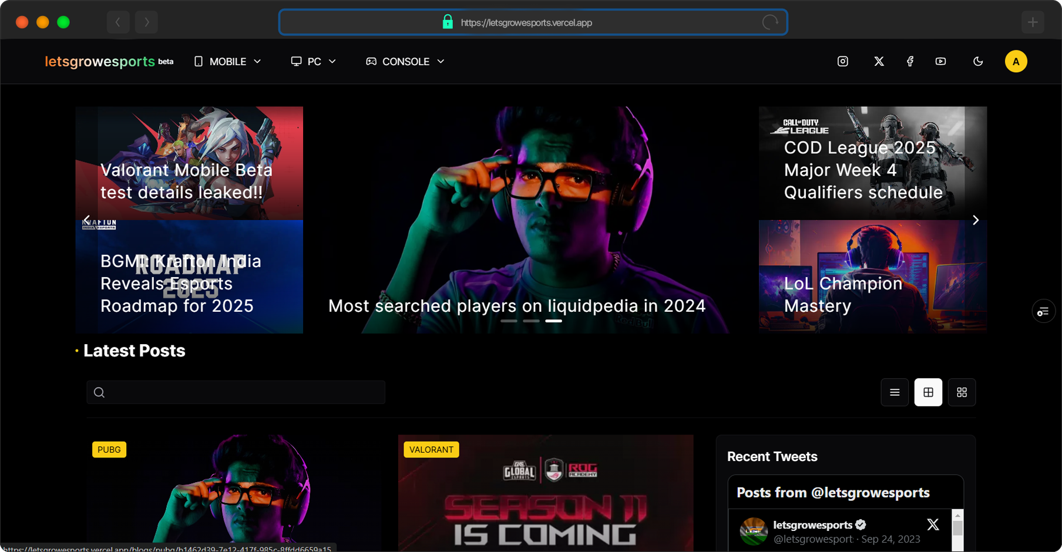
Task: Reload the page via refresh icon
Action: 770,22
